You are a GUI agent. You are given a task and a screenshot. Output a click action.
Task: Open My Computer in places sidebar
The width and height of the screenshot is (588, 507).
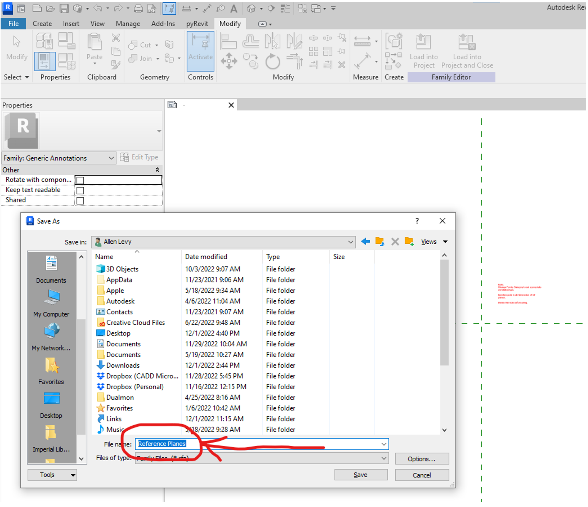pos(51,304)
